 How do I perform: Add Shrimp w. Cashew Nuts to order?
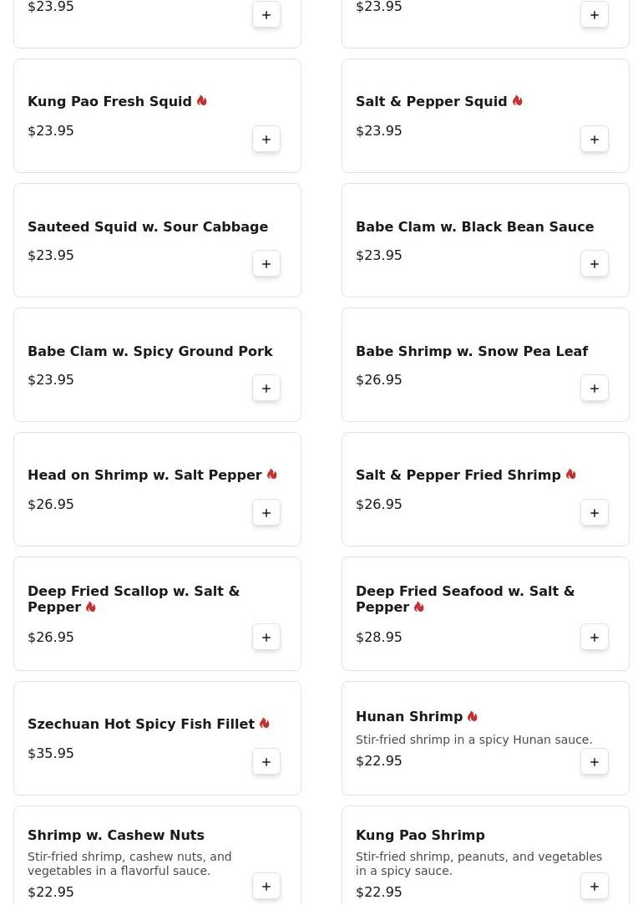(x=266, y=887)
